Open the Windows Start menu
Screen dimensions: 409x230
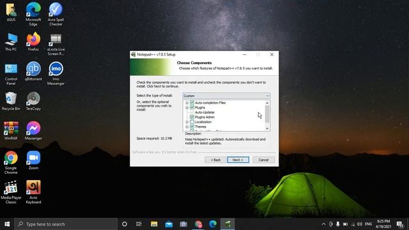(7, 224)
